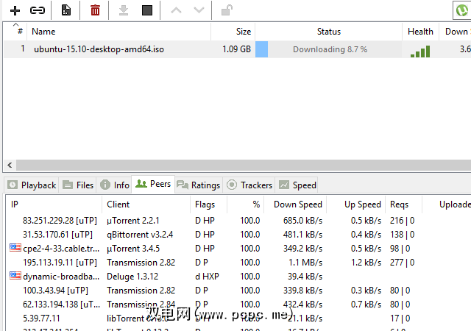This screenshot has height=331, width=471.
Task: Click the torrent list horizontal scrollbar track
Action: click(x=244, y=165)
